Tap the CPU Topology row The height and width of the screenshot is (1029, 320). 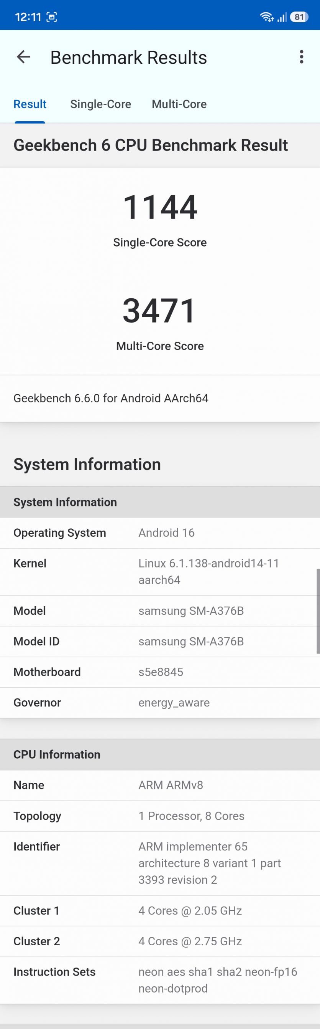click(x=160, y=816)
